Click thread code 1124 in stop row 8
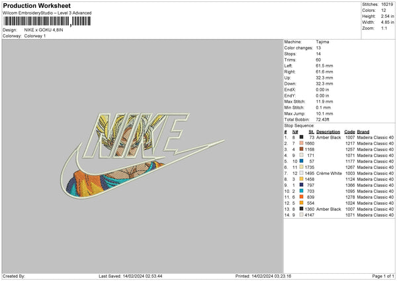Screen dimensions: 397x281 coord(350,180)
